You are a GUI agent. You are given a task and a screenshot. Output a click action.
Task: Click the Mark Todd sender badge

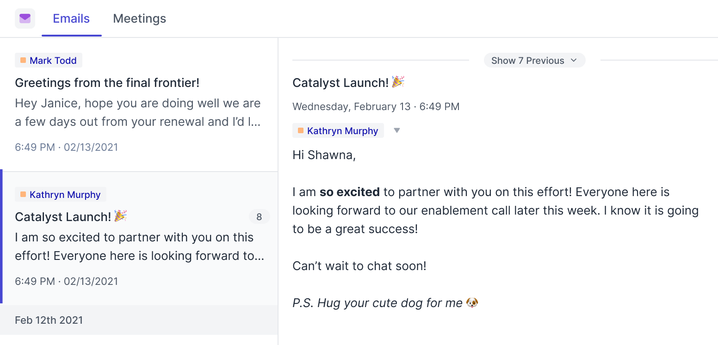[48, 60]
